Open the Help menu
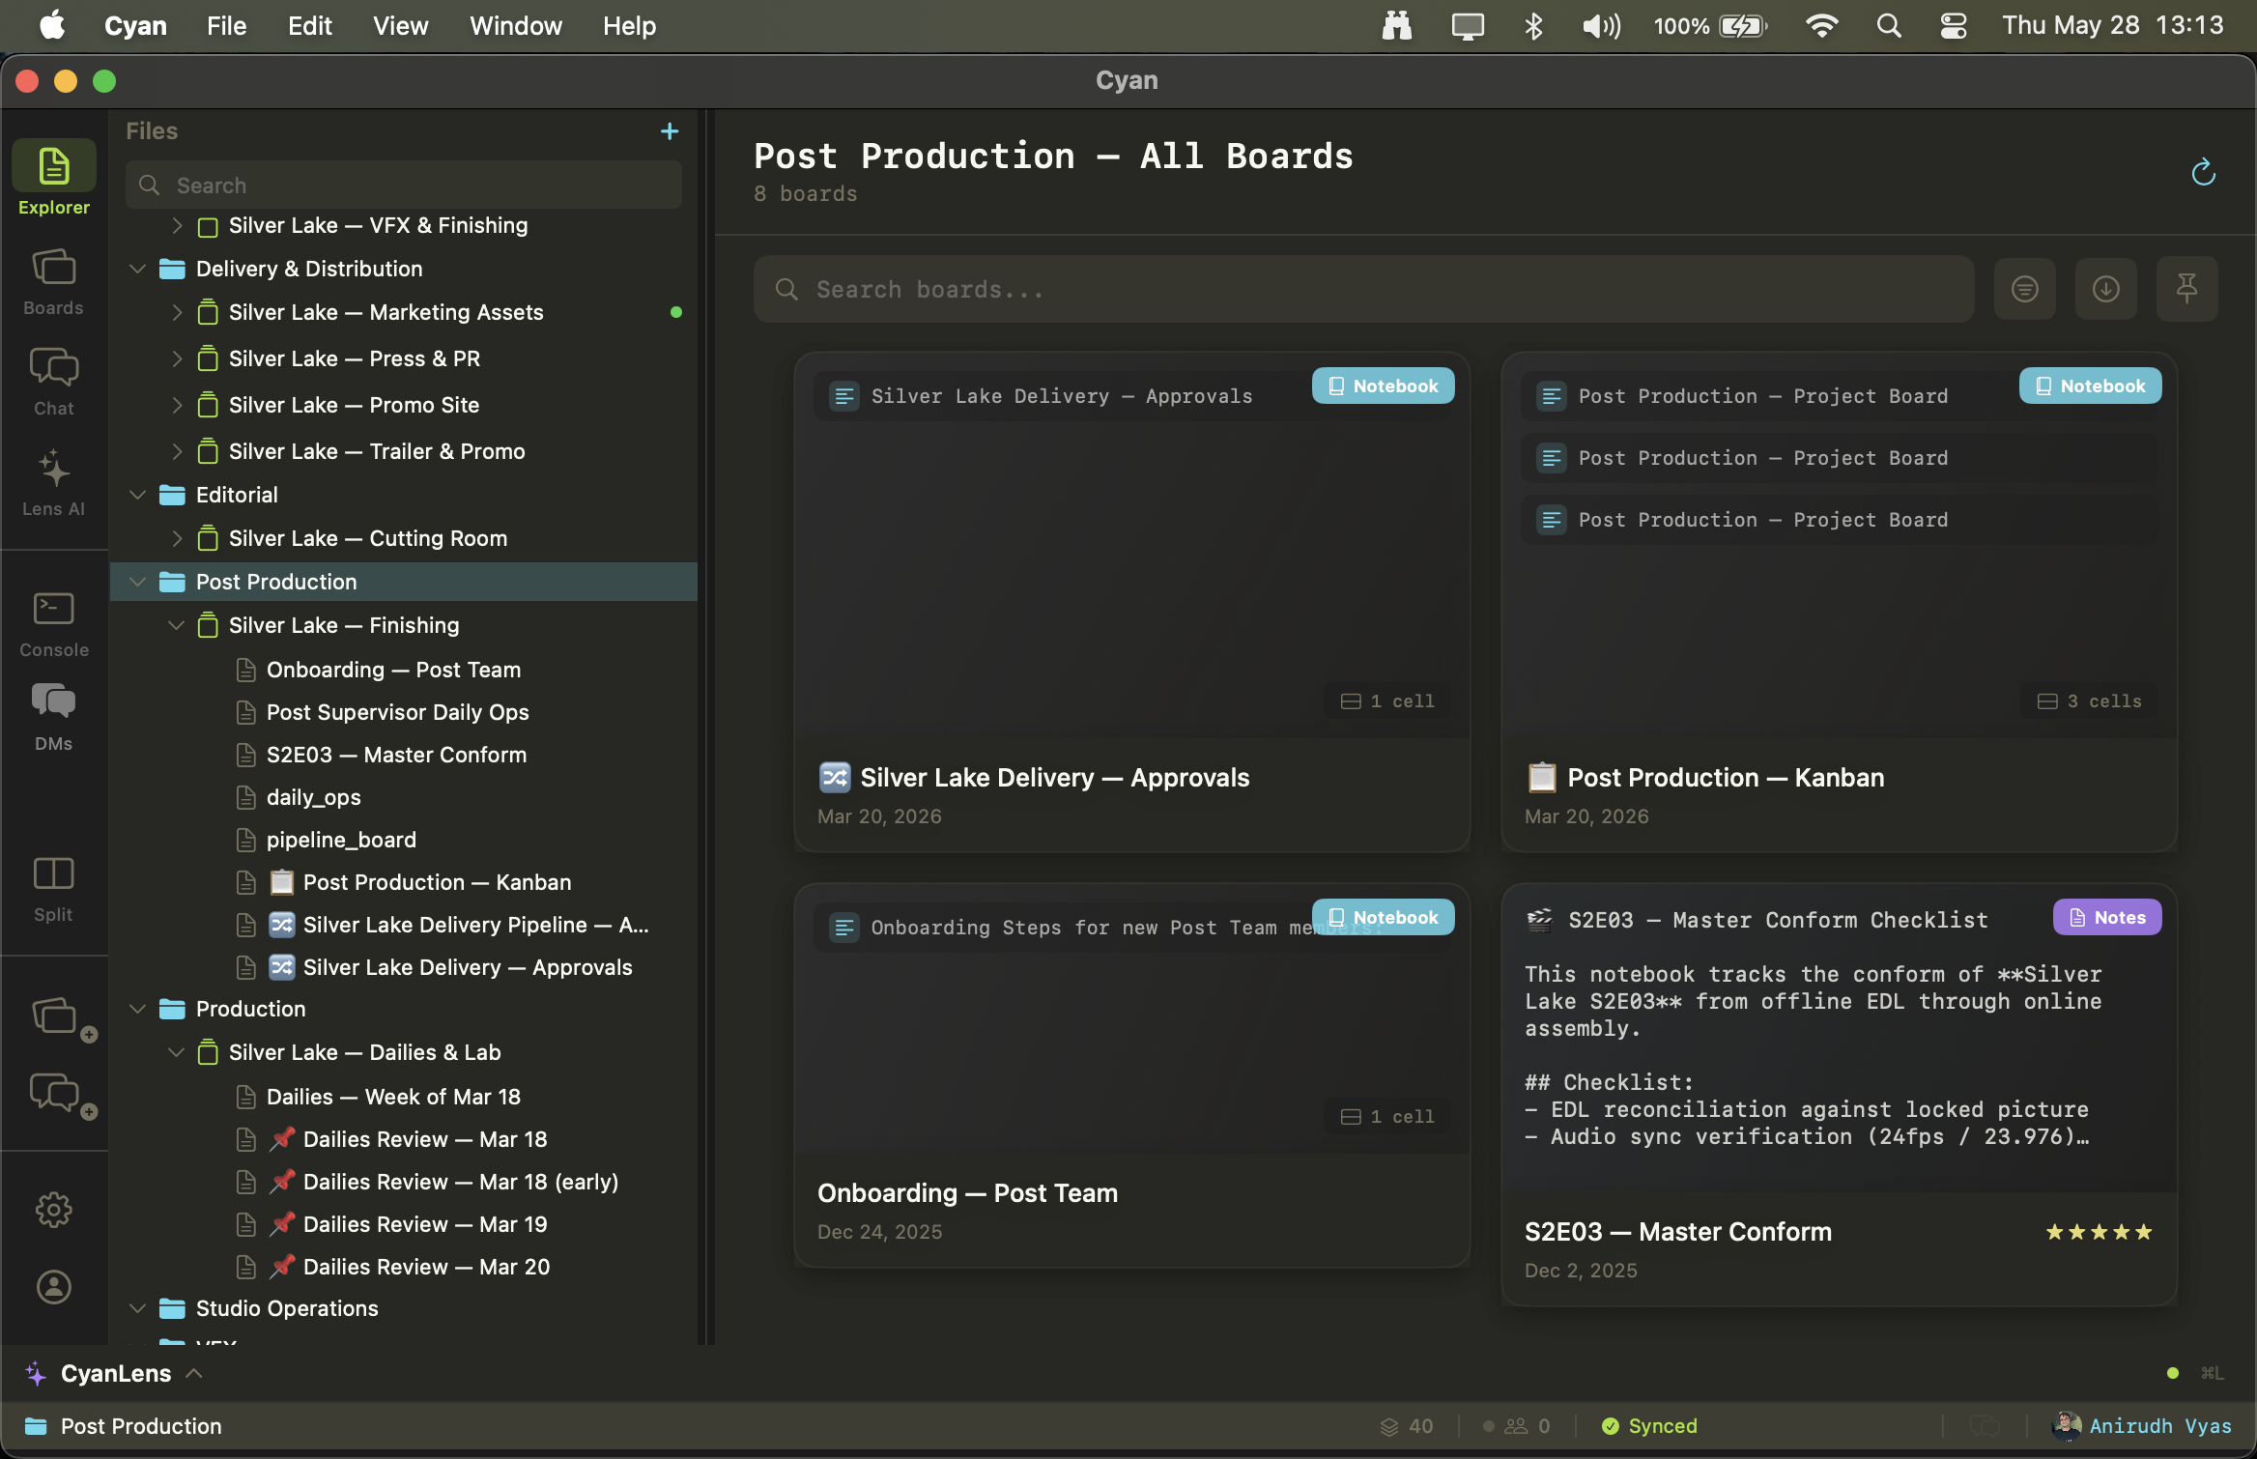This screenshot has height=1459, width=2257. (x=630, y=26)
